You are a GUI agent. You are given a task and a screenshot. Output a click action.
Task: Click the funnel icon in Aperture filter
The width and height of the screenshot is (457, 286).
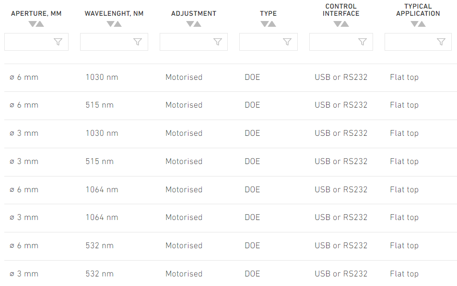click(x=58, y=42)
